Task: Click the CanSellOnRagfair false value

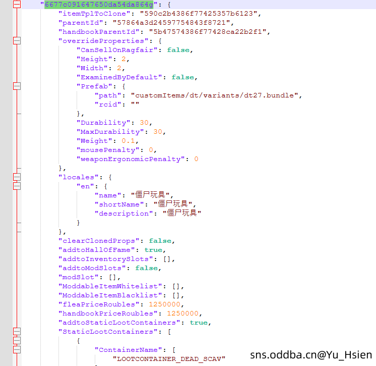Action: 179,50
